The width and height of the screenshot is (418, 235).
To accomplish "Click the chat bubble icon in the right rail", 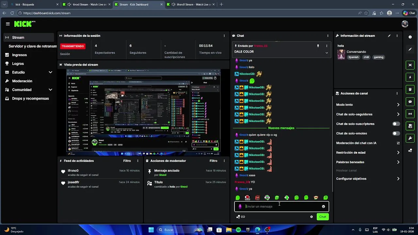I will [x=410, y=102].
